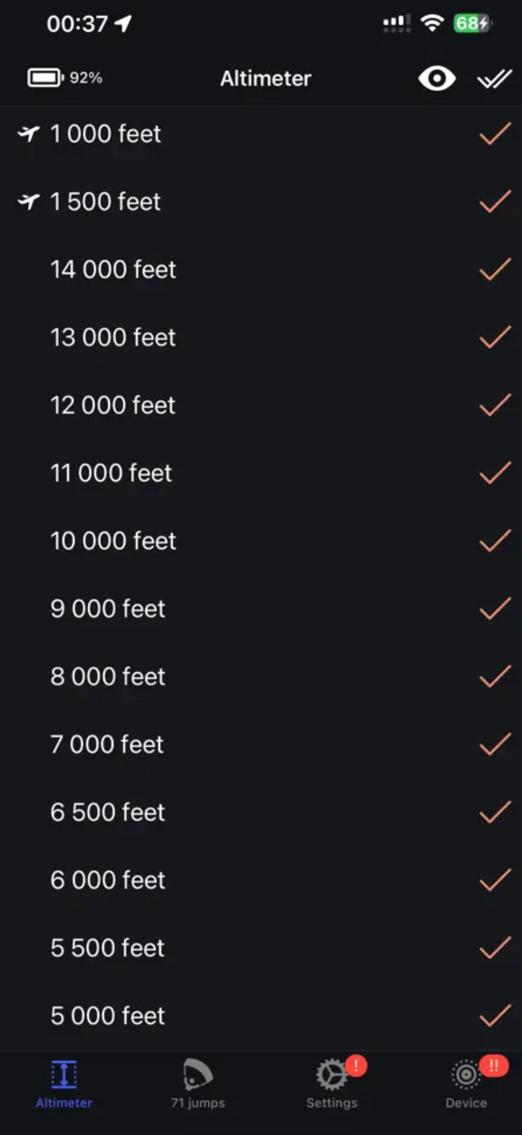Viewport: 522px width, 1135px height.
Task: Toggle the 10 000 feet checkmark
Action: [x=495, y=541]
